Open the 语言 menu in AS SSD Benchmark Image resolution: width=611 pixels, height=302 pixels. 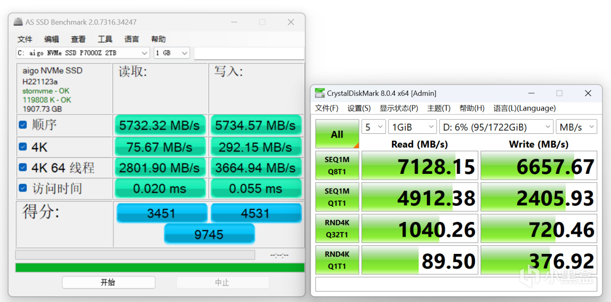[x=132, y=39]
